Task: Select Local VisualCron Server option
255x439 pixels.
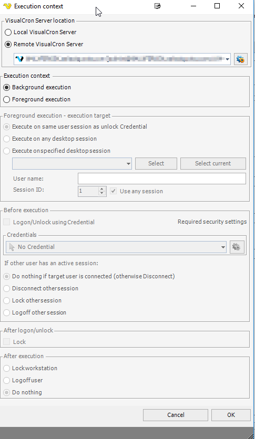Action: point(8,32)
